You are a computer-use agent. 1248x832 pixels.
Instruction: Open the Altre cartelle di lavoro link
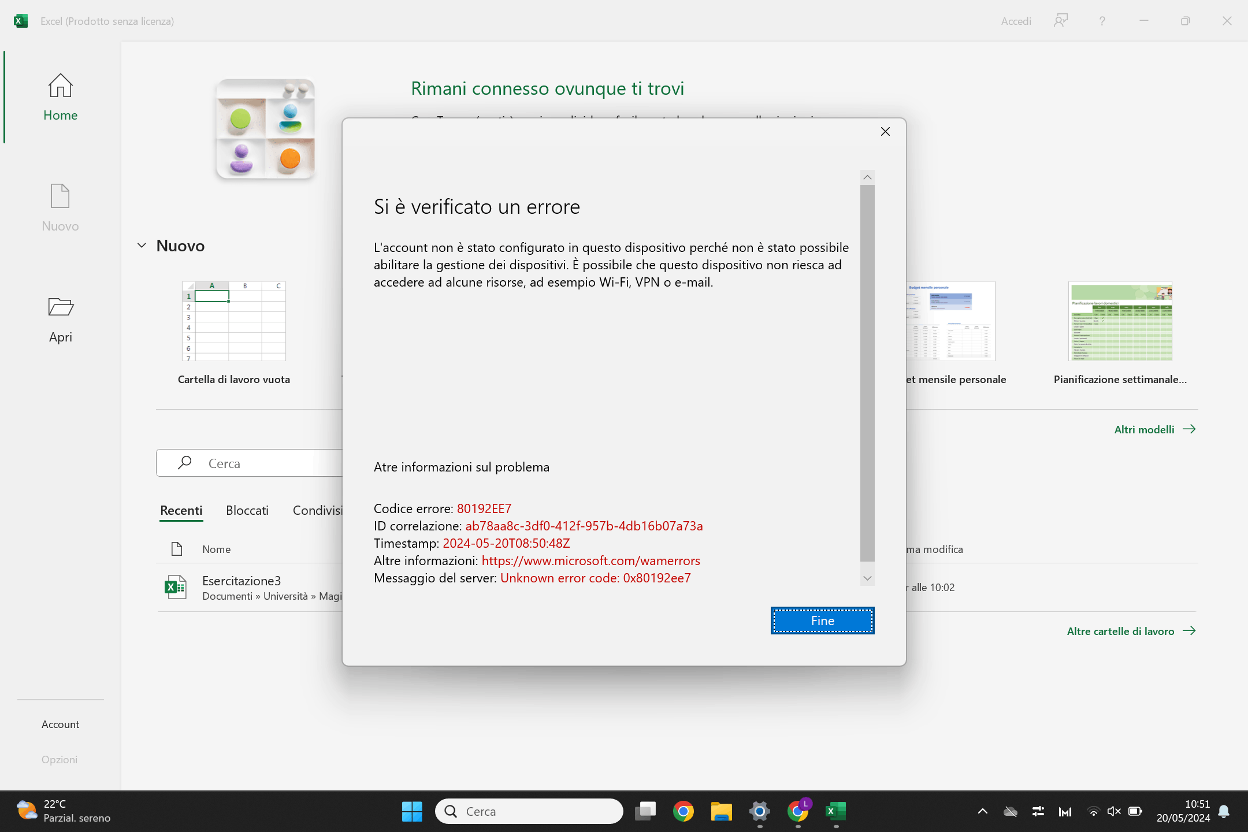point(1131,631)
